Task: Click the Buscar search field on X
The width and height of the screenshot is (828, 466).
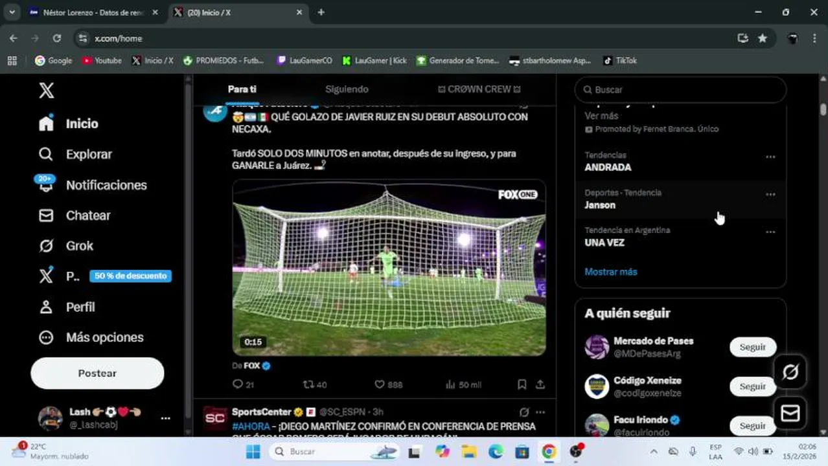Action: click(x=680, y=90)
